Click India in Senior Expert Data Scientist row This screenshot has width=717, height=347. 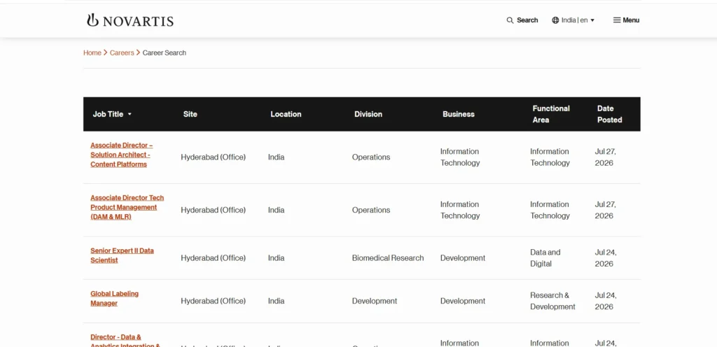(276, 258)
